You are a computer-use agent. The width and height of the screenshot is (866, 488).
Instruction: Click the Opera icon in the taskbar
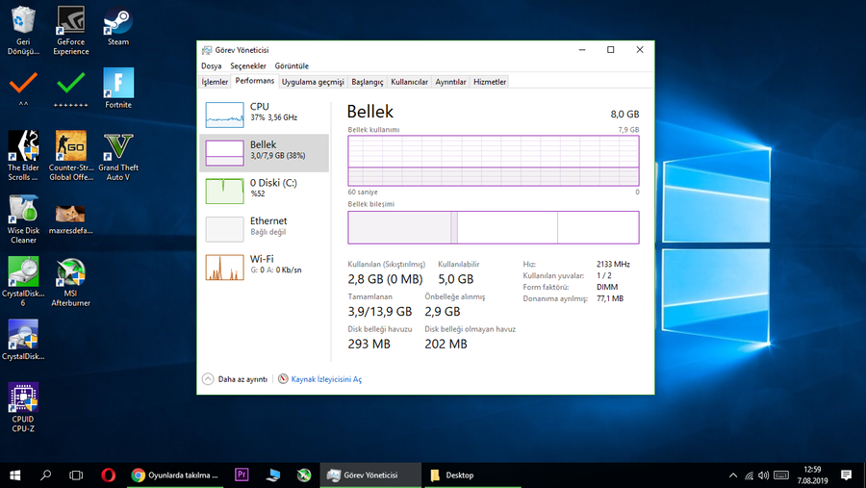tap(109, 475)
